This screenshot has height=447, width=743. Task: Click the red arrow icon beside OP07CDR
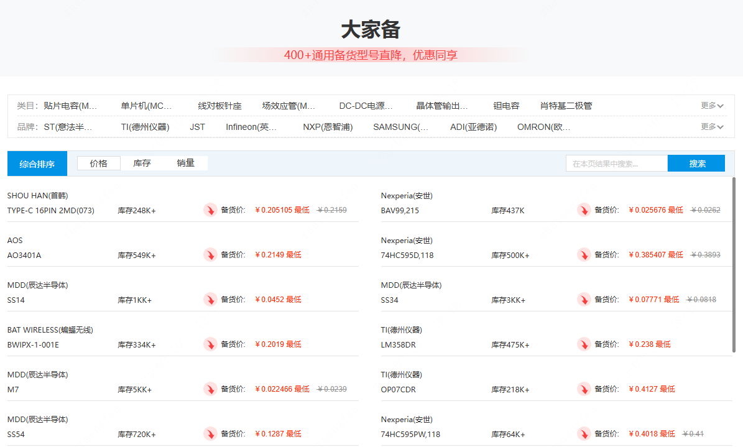(584, 389)
